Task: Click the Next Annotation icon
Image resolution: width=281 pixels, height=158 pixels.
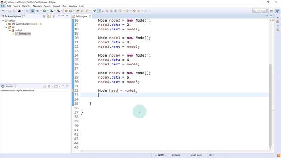Action: 121,11
